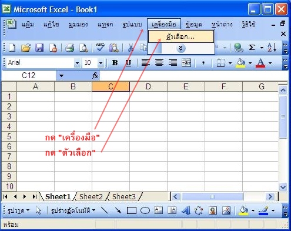Open a file with the Open folder icon

[26, 48]
